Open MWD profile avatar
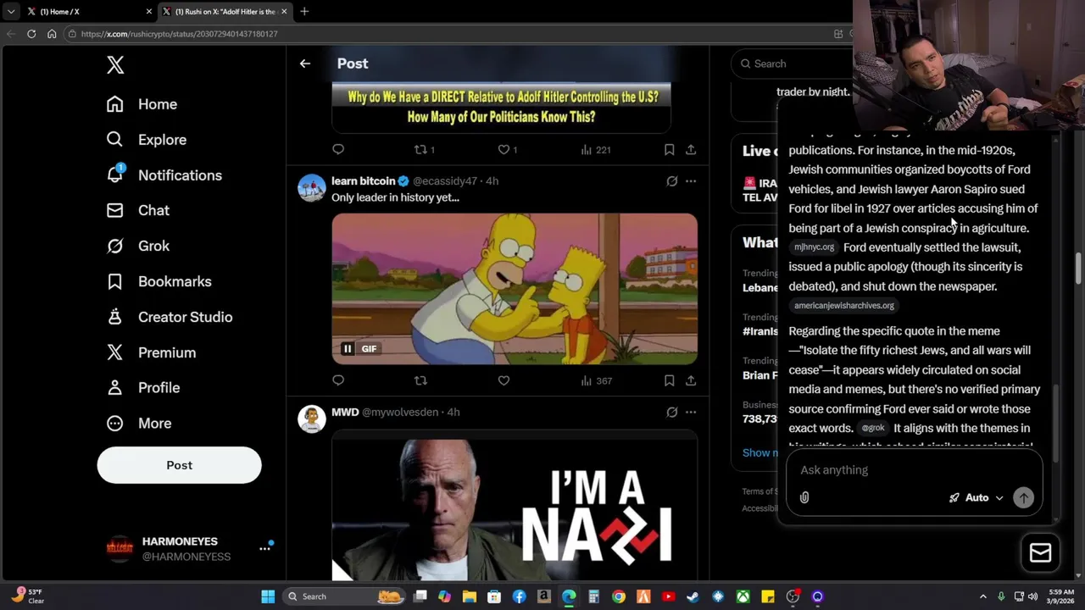1085x610 pixels. coord(312,419)
